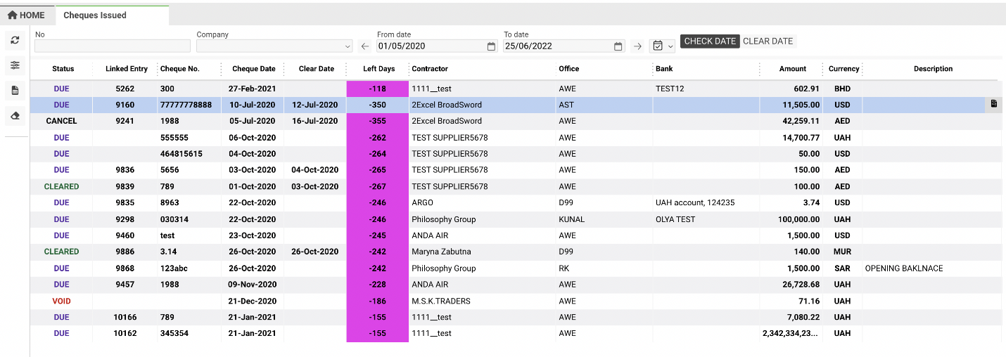Sort by the Description column header
1006x357 pixels.
[x=933, y=69]
